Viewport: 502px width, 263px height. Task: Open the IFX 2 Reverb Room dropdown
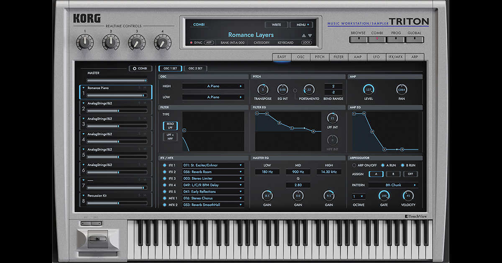point(213,172)
